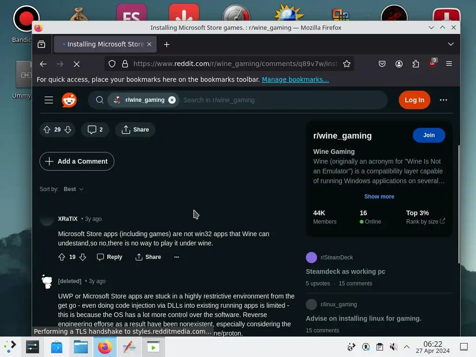Open the Sort by Best dropdown

[73, 189]
